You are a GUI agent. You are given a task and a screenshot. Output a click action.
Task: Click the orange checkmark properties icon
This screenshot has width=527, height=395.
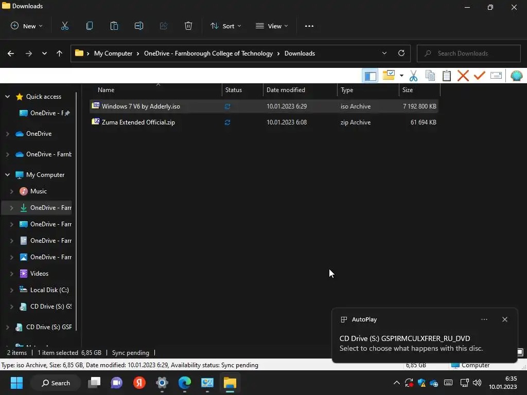pos(479,75)
